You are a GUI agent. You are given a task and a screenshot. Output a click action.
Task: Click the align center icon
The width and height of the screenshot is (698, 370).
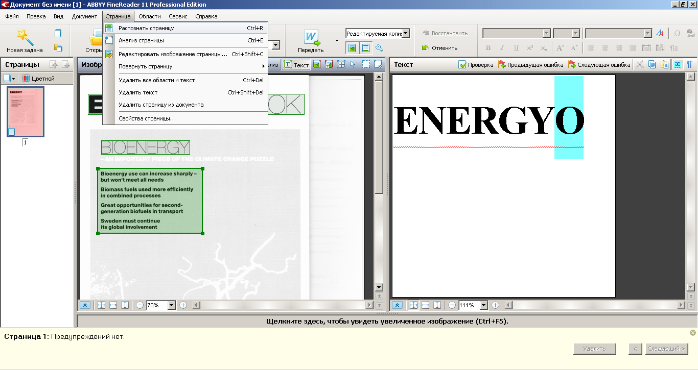(x=605, y=48)
